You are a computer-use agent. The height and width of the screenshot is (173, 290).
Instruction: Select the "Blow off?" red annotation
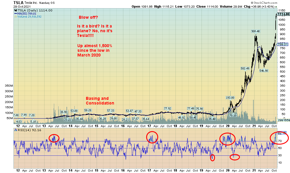point(88,17)
